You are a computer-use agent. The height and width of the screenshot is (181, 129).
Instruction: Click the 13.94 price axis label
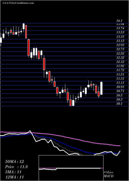(x=120, y=24)
